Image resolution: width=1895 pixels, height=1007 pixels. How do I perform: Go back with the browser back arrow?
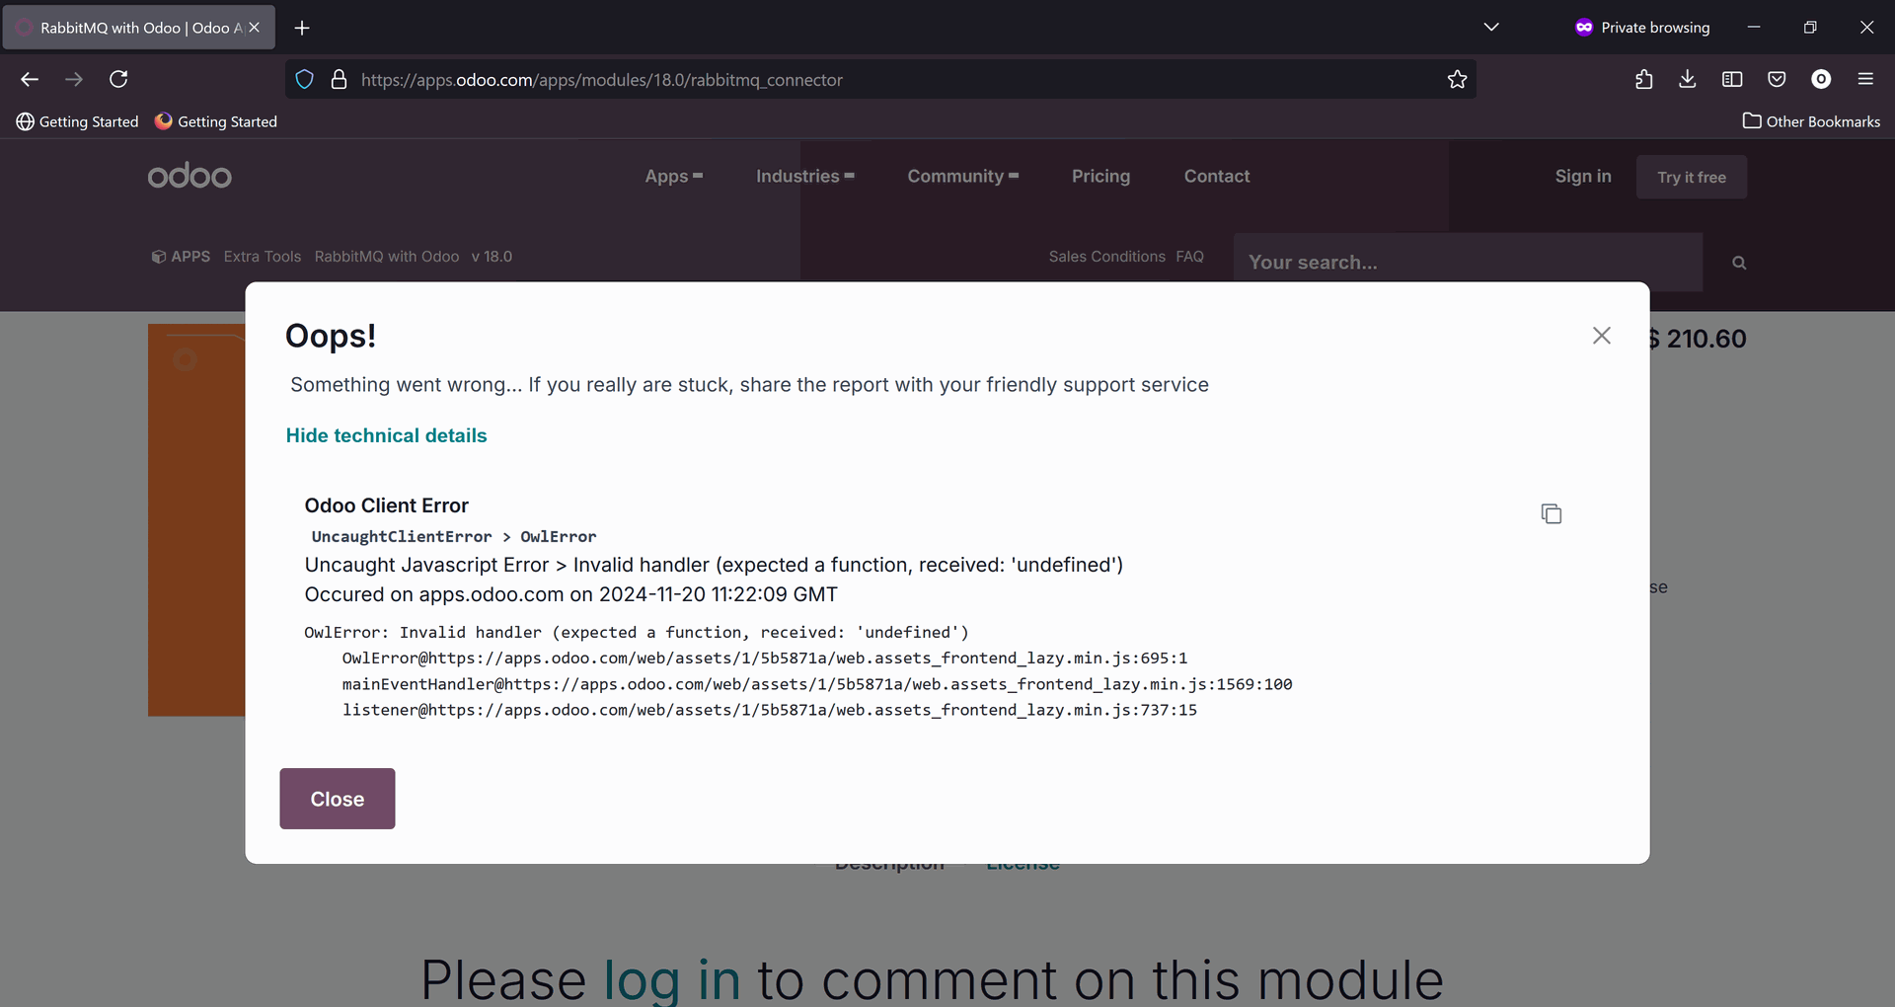pos(30,79)
